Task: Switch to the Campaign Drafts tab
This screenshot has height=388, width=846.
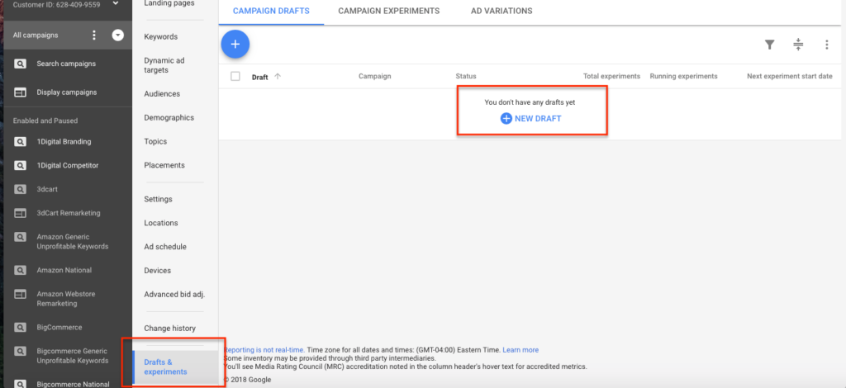Action: pos(271,11)
